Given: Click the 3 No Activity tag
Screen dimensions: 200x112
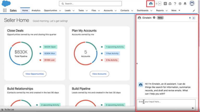Looking at the screenshot, I should point(112,60).
